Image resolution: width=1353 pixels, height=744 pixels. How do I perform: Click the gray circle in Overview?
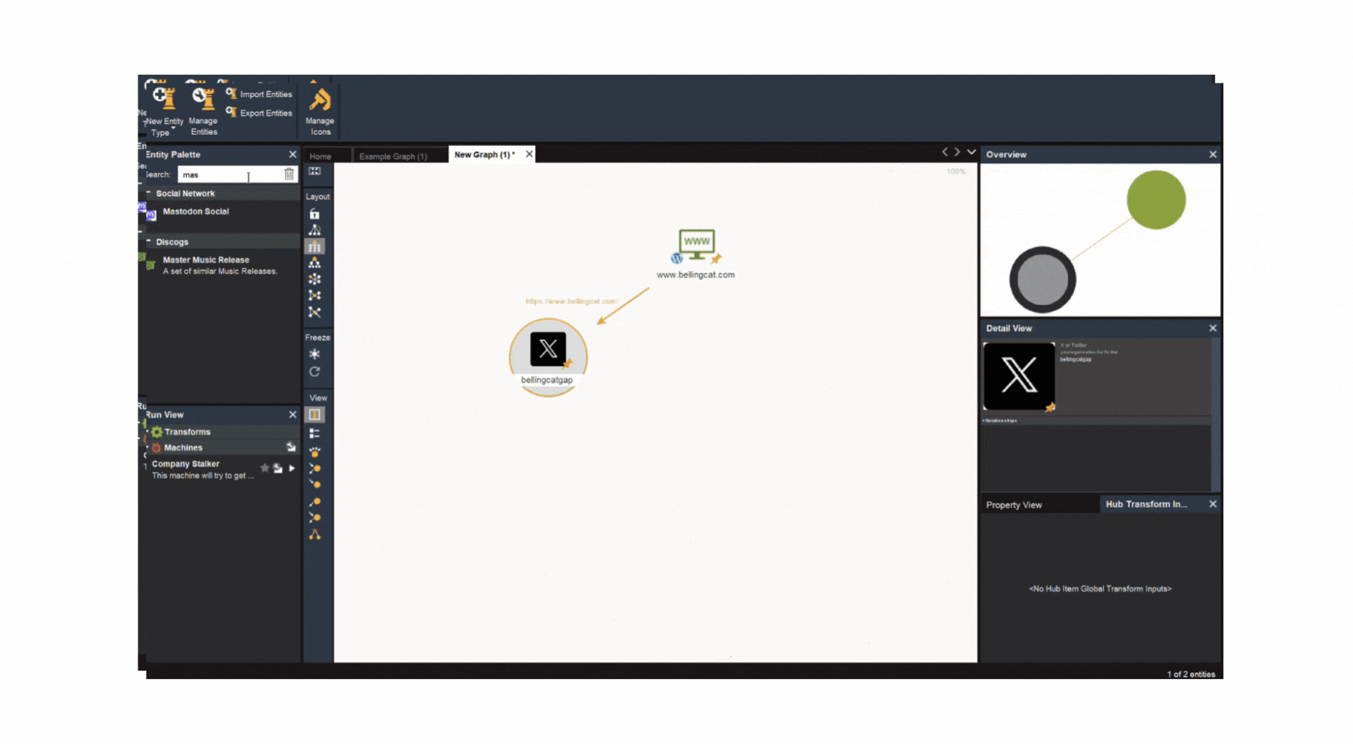[1042, 279]
